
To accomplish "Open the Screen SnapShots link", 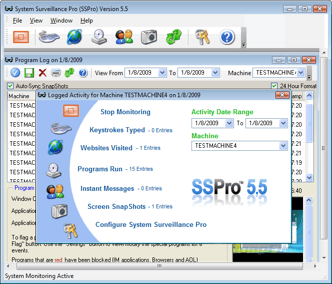I will (116, 206).
